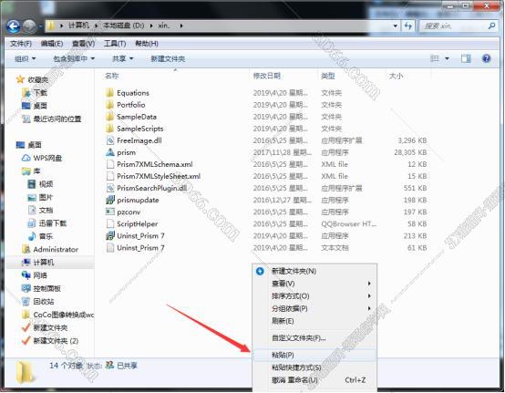The width and height of the screenshot is (505, 393).
Task: Select the prismupdate application icon
Action: [110, 200]
